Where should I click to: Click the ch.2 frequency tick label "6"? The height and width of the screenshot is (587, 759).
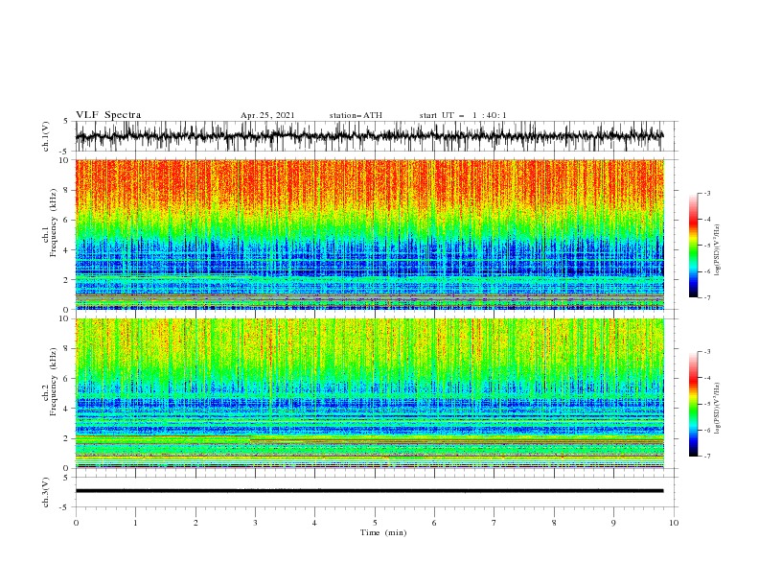tap(67, 379)
